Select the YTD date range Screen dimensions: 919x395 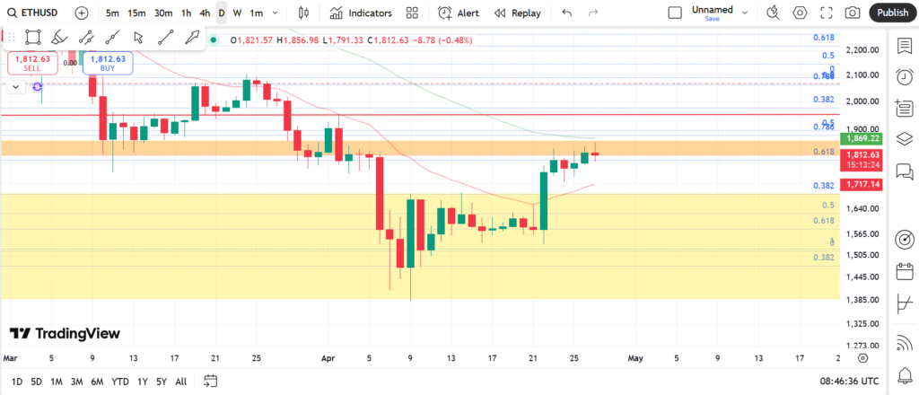[119, 382]
